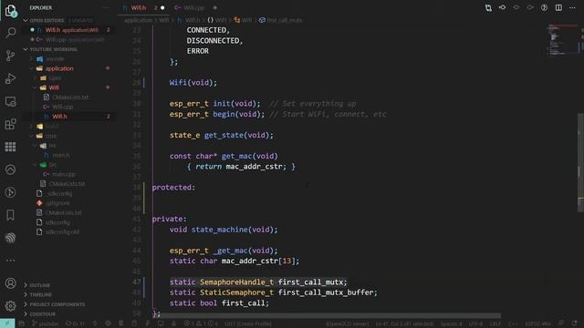This screenshot has height=328, width=584.
Task: Open the Extensions view
Action: coord(11,124)
